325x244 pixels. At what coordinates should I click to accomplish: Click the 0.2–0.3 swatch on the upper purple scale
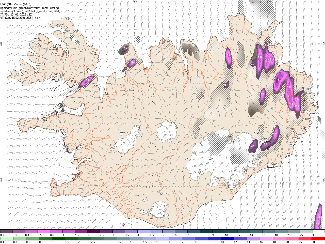point(6,231)
